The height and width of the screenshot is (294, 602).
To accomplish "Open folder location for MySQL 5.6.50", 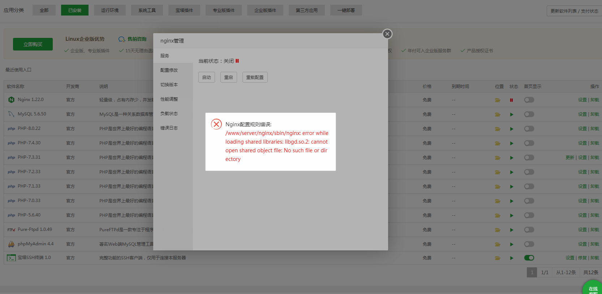I will pyautogui.click(x=498, y=114).
